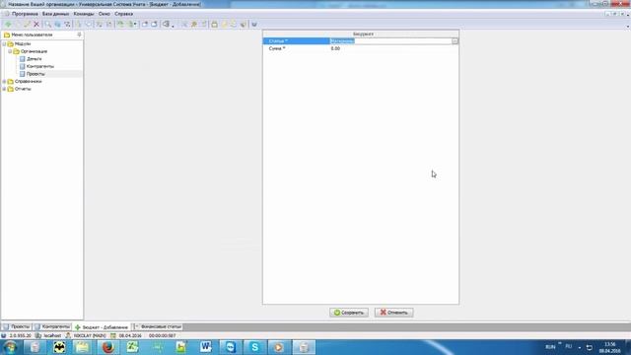Select the Справочники folder in the tree
This screenshot has height=355, width=631.
tap(28, 81)
